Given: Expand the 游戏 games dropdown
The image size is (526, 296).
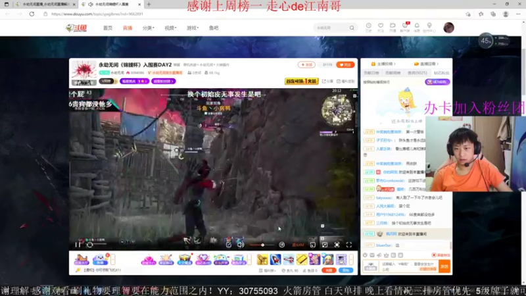Looking at the screenshot, I should pyautogui.click(x=193, y=28).
